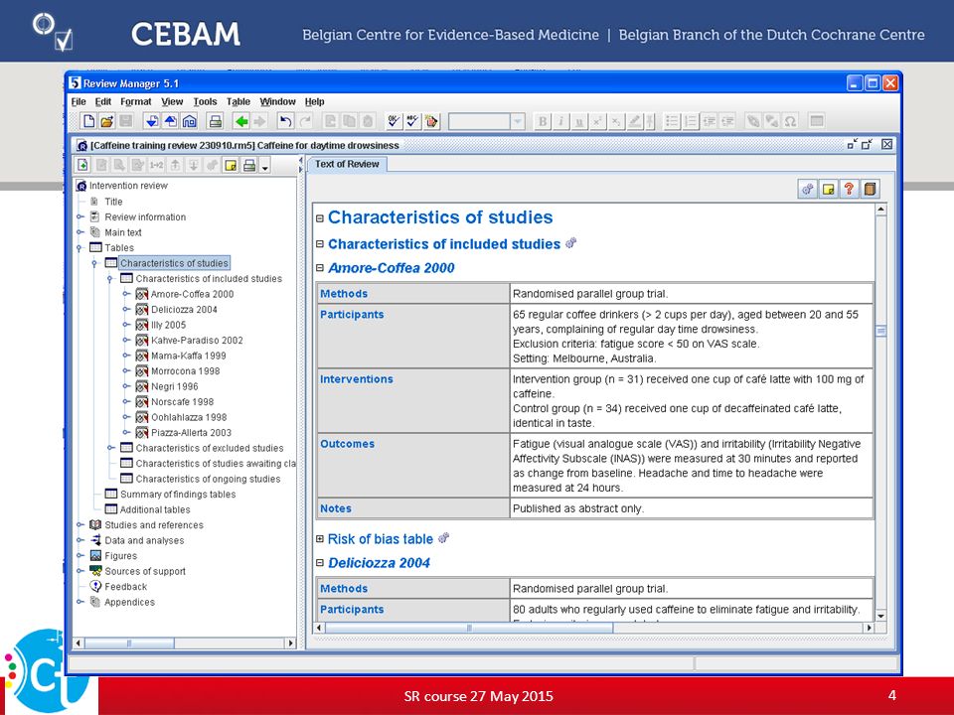Toggle italic formatting button

point(560,121)
